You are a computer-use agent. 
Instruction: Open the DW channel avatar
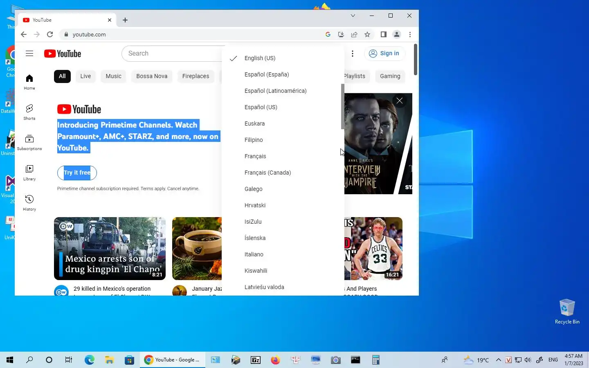click(61, 291)
